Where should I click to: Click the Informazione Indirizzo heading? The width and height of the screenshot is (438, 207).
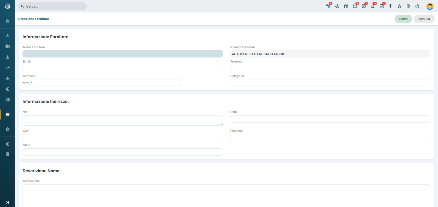point(46,102)
